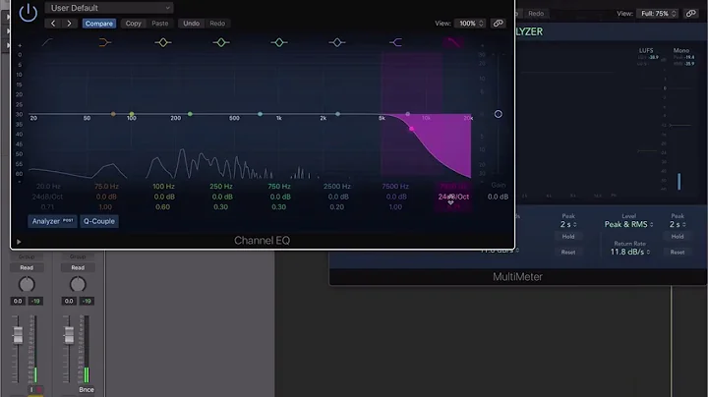The image size is (708, 397).
Task: Click the pink low-pass EQ curve node
Action: coord(411,129)
